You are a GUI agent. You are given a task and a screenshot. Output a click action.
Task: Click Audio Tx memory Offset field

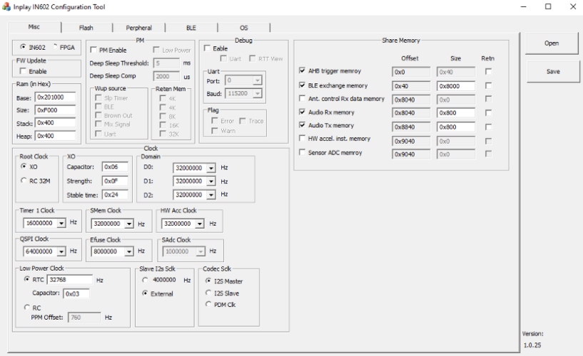click(x=411, y=127)
